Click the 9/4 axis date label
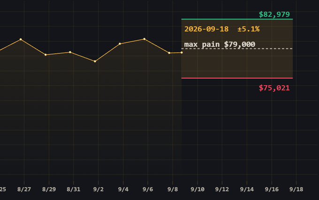Viewport: 319px width, 200px height. click(123, 189)
